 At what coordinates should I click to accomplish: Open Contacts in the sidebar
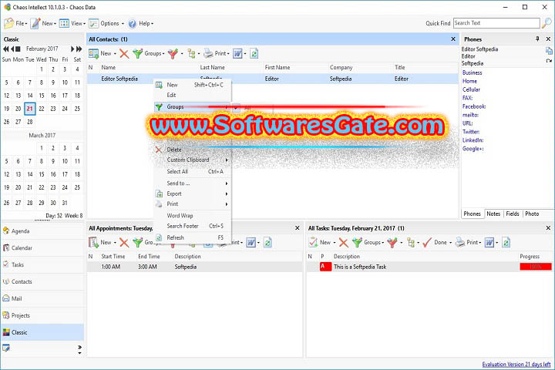click(x=42, y=282)
